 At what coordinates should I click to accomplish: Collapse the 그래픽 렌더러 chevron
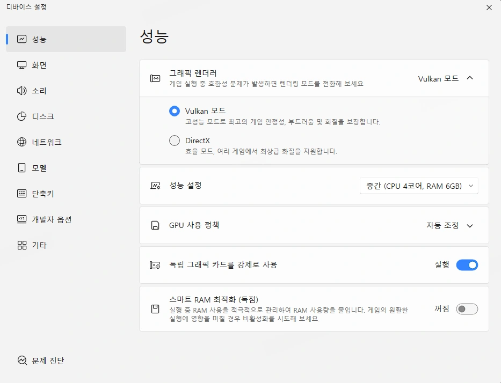(x=470, y=78)
